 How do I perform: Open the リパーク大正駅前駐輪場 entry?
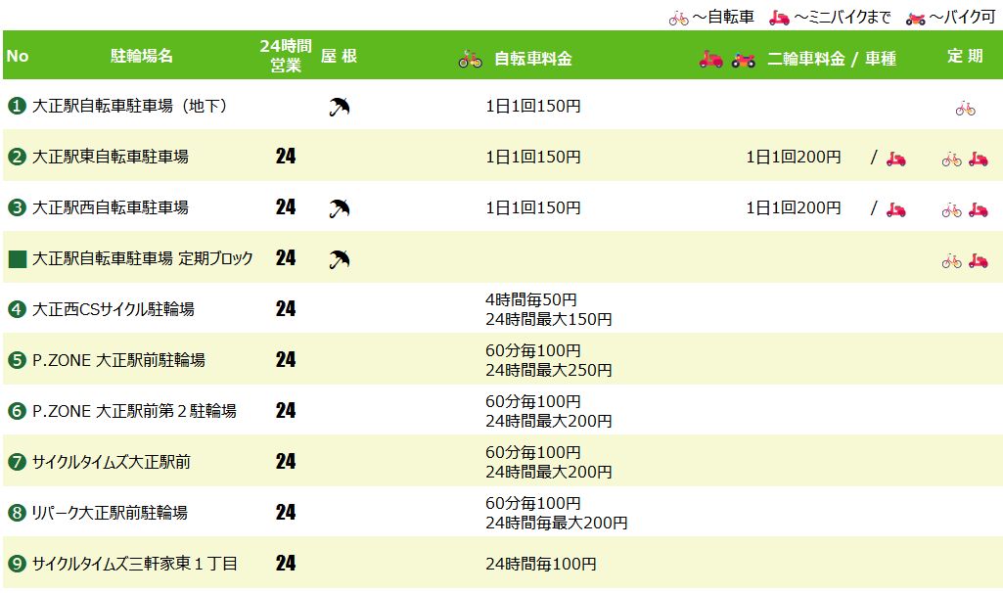click(x=110, y=513)
